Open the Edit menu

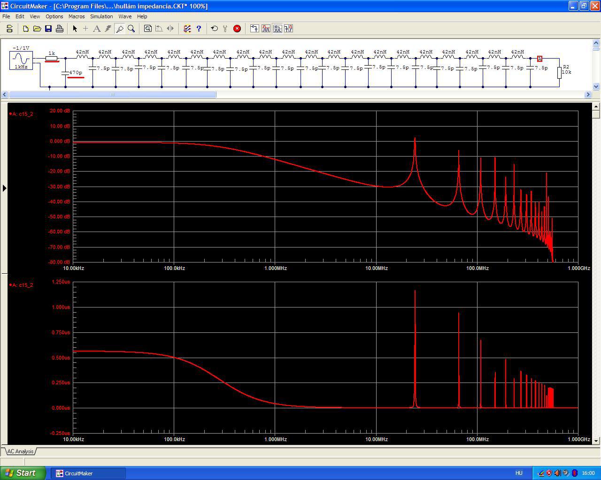pos(20,16)
